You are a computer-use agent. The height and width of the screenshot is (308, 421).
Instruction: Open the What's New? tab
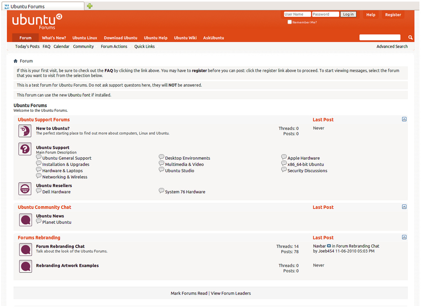click(x=54, y=38)
